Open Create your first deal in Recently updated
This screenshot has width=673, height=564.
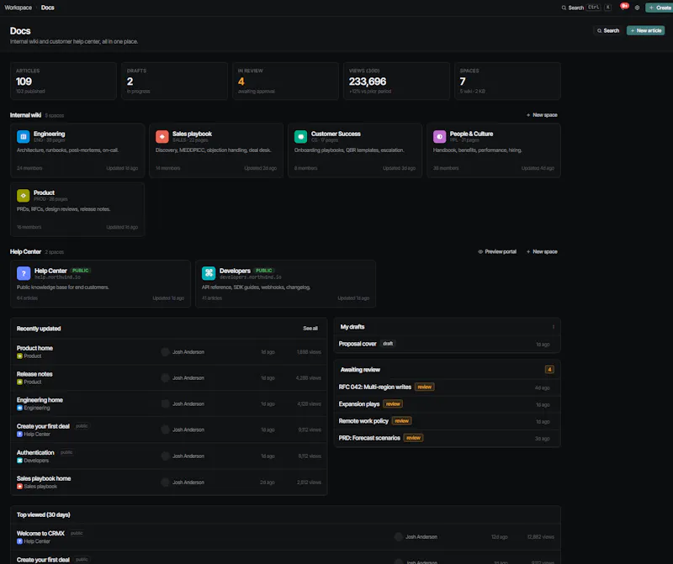click(x=43, y=426)
